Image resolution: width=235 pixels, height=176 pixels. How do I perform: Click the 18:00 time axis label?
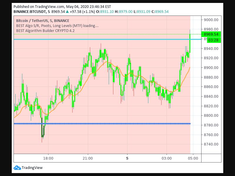point(48,158)
